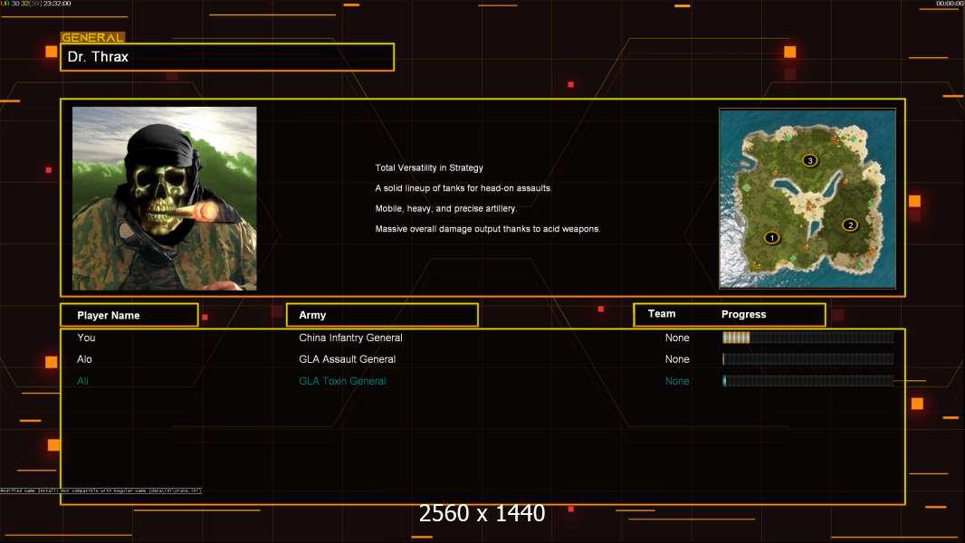Click the Progress column header
965x543 pixels.
point(743,314)
